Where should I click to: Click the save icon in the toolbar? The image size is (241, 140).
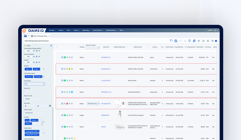[176, 41]
